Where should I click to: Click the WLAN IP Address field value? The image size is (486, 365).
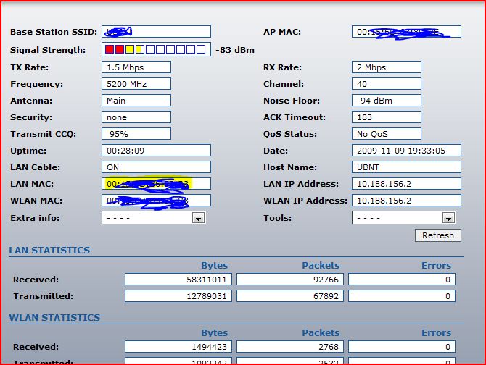pyautogui.click(x=406, y=201)
